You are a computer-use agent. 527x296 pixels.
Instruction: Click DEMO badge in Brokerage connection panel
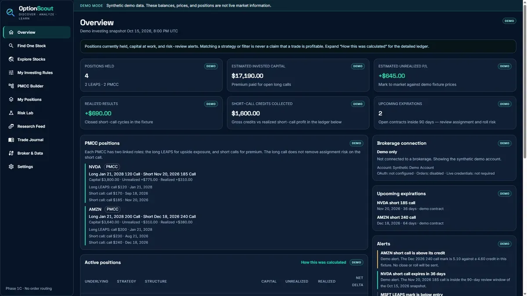(x=505, y=143)
